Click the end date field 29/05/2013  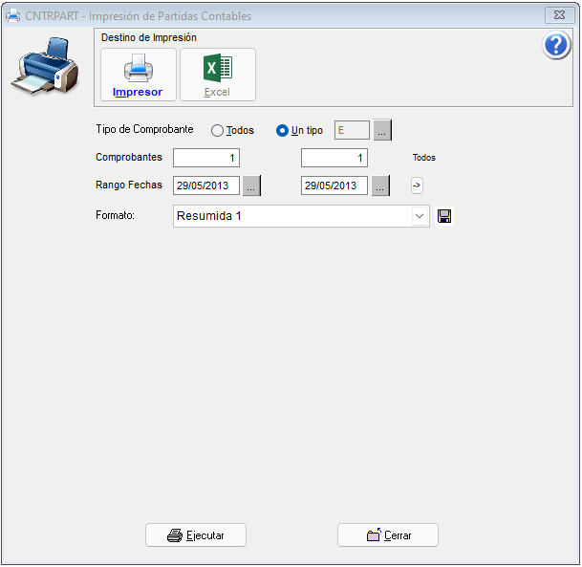(x=334, y=185)
